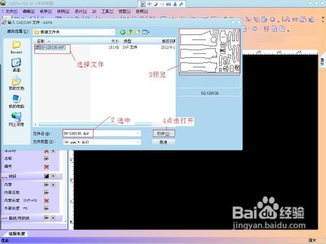Open the look-in folder dropdown 新建文件夹
The height and width of the screenshot is (244, 326).
tap(74, 32)
